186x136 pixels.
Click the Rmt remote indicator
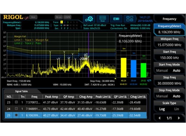pos(33,17)
